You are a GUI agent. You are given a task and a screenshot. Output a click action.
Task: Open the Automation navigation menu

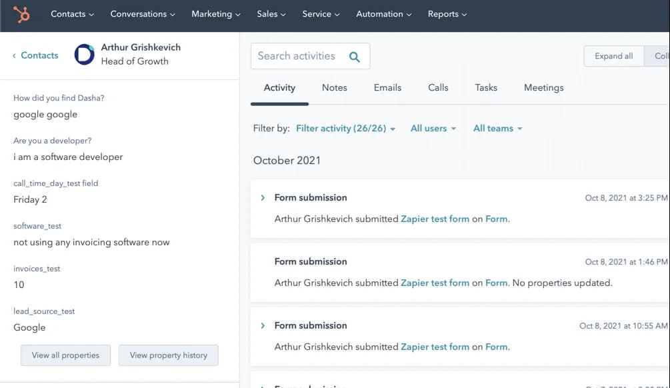click(384, 14)
